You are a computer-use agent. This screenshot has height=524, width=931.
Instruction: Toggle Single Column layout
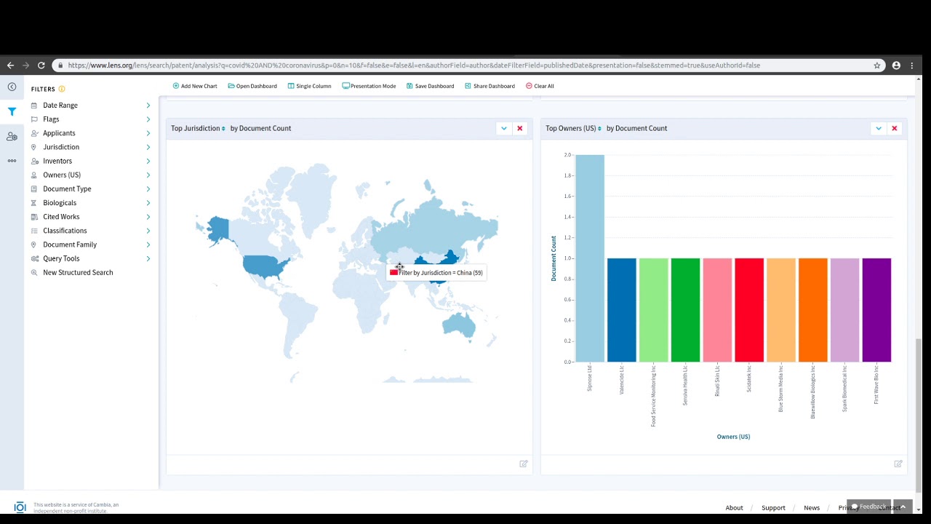click(309, 86)
